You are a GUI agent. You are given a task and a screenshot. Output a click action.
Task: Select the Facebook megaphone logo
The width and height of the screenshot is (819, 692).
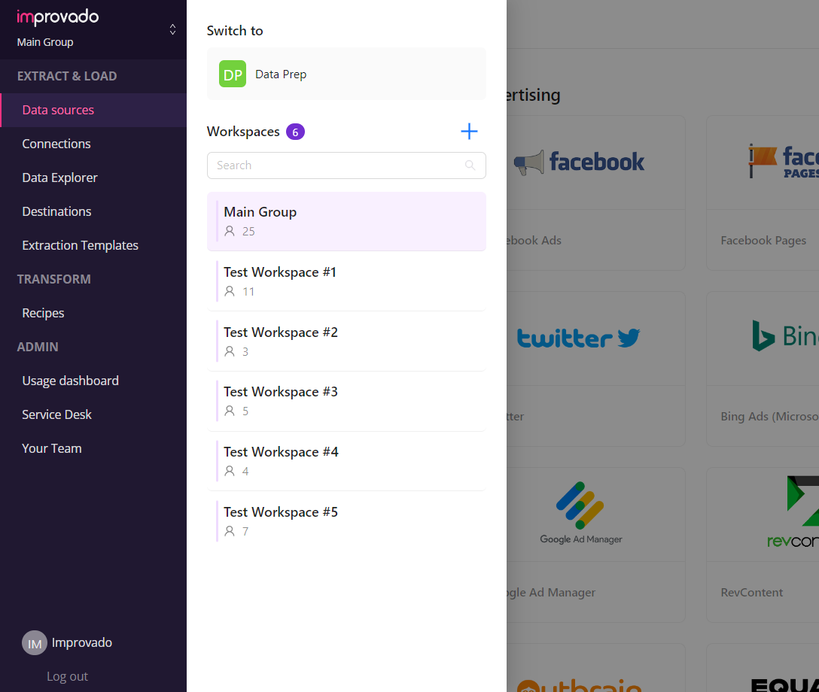pos(579,162)
